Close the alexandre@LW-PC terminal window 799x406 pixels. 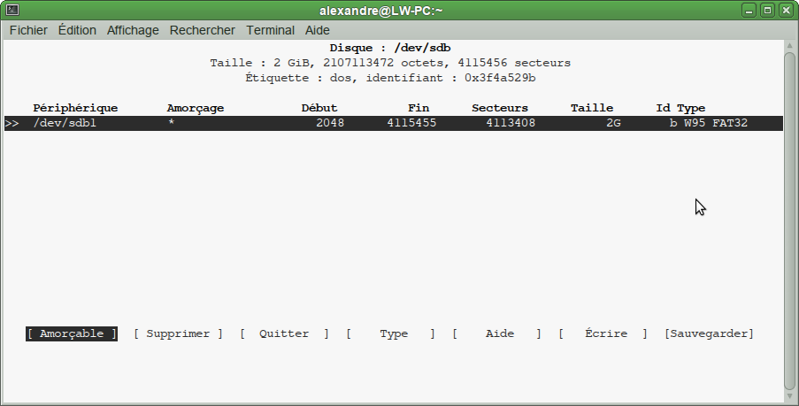[x=785, y=11]
